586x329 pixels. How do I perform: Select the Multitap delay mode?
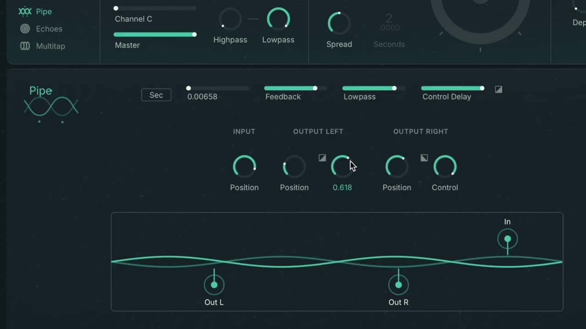(43, 46)
